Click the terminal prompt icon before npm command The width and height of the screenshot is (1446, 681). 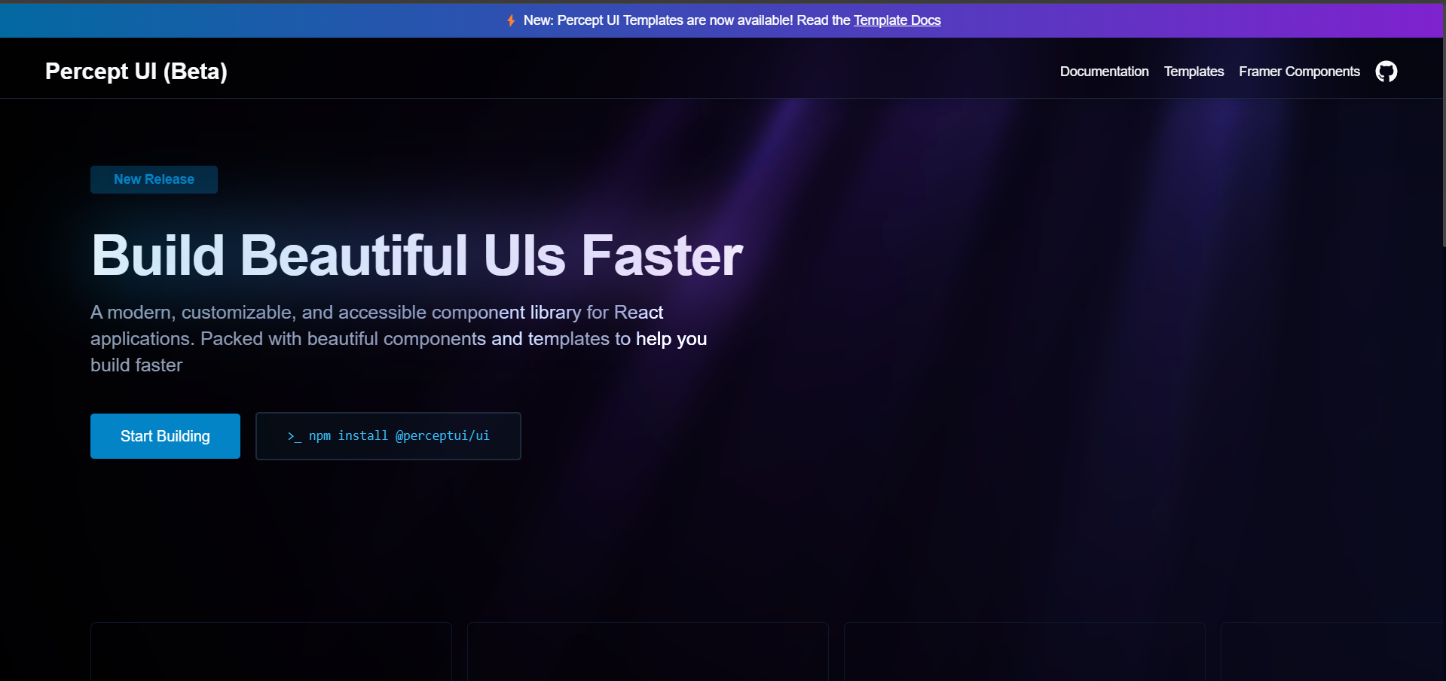[295, 436]
